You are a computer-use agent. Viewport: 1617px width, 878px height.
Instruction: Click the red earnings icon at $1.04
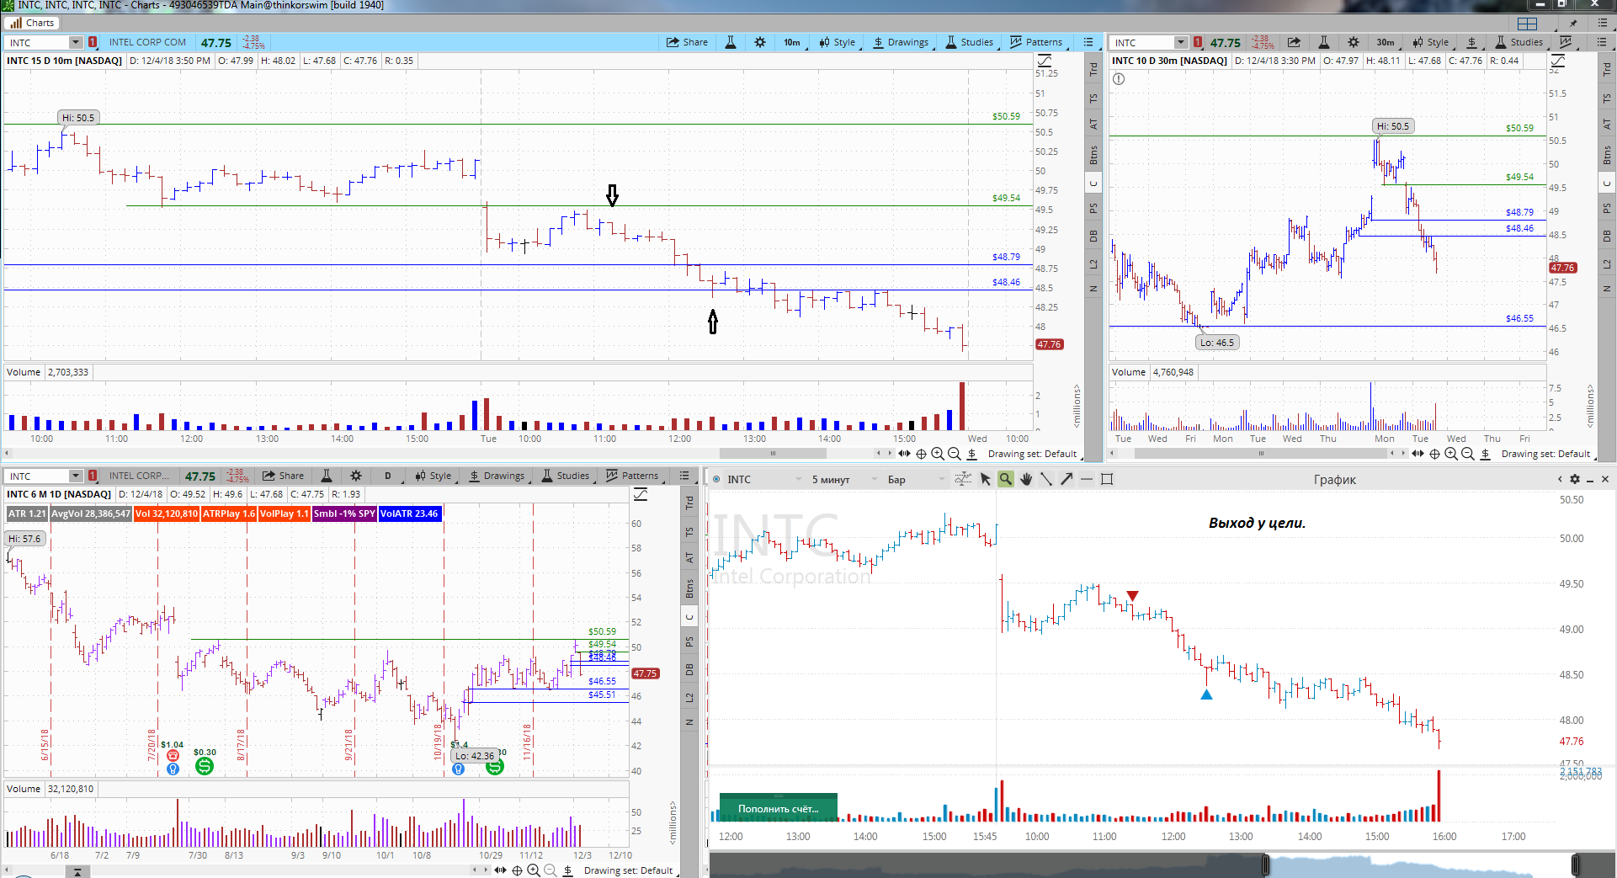[173, 756]
